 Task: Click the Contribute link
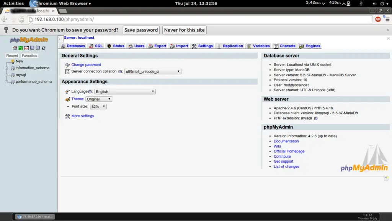282,157
